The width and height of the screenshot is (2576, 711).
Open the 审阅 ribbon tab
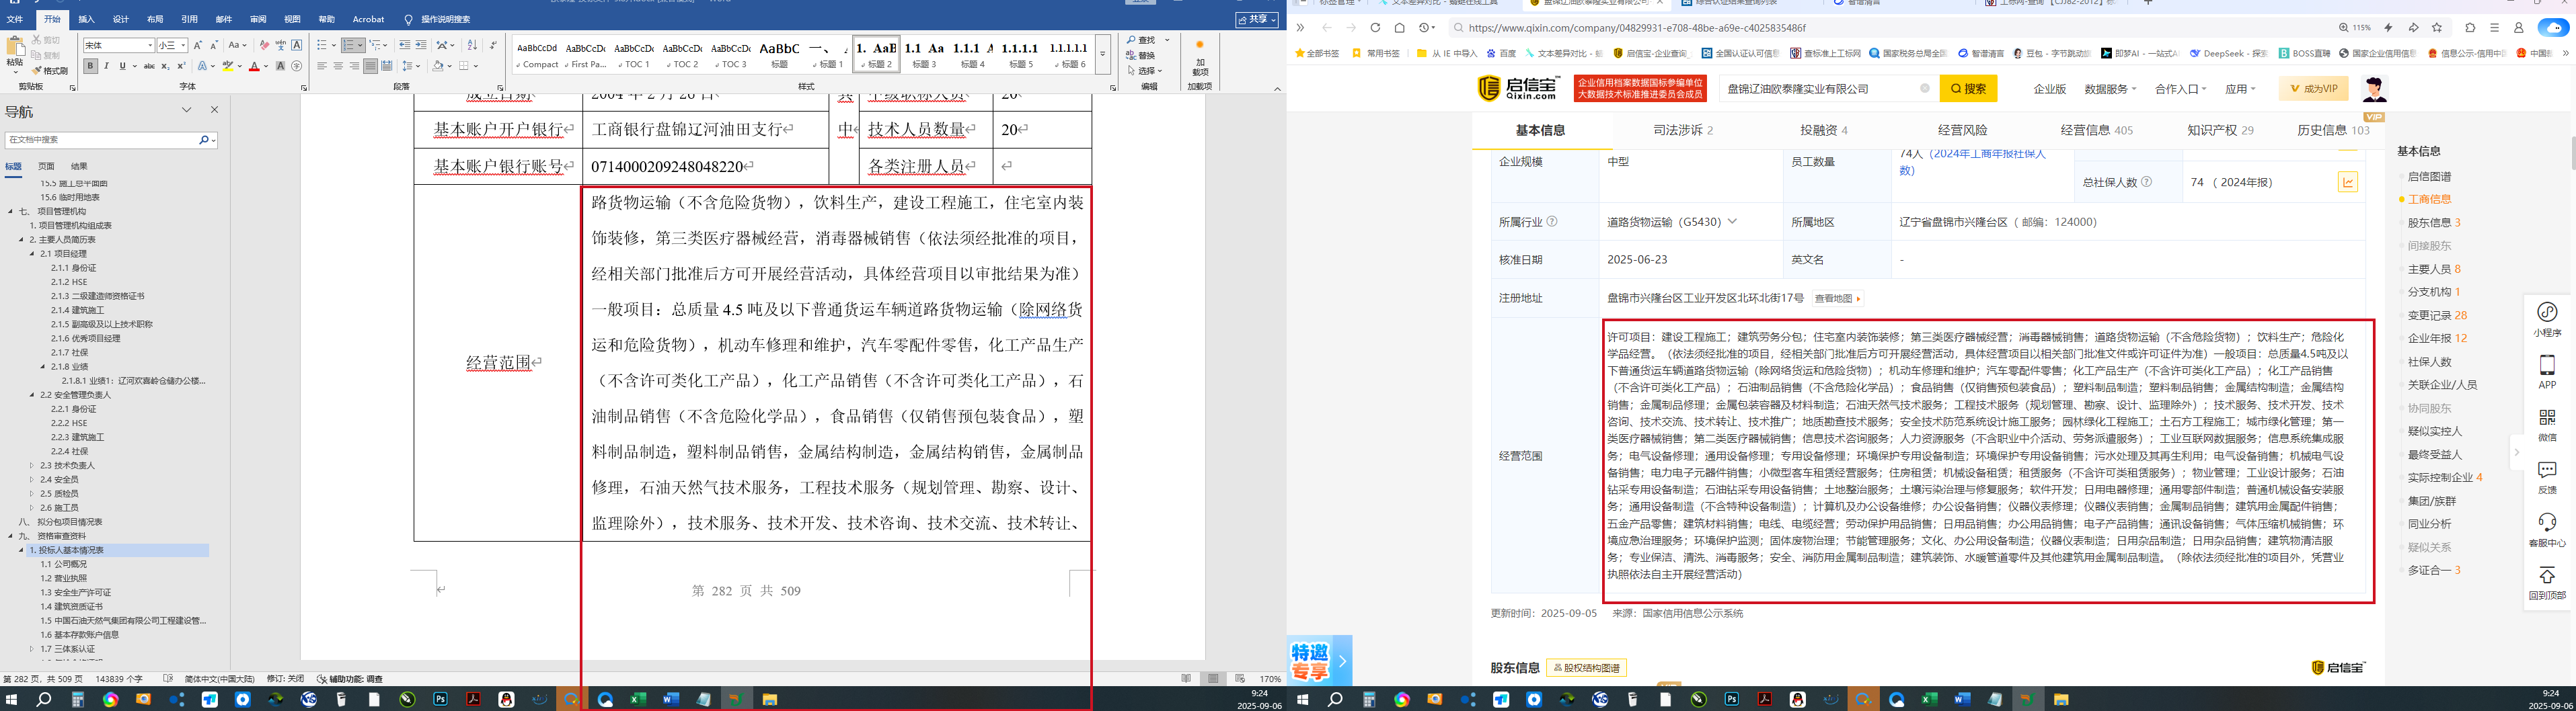tap(258, 19)
